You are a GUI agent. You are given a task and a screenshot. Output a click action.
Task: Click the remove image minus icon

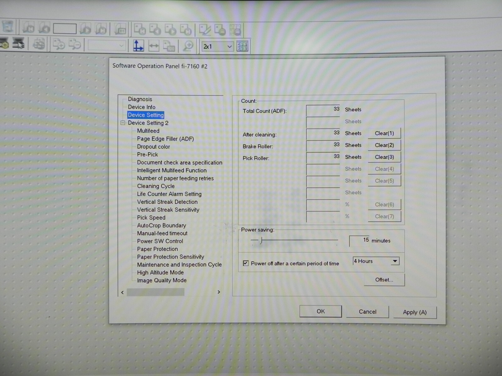pos(220,30)
